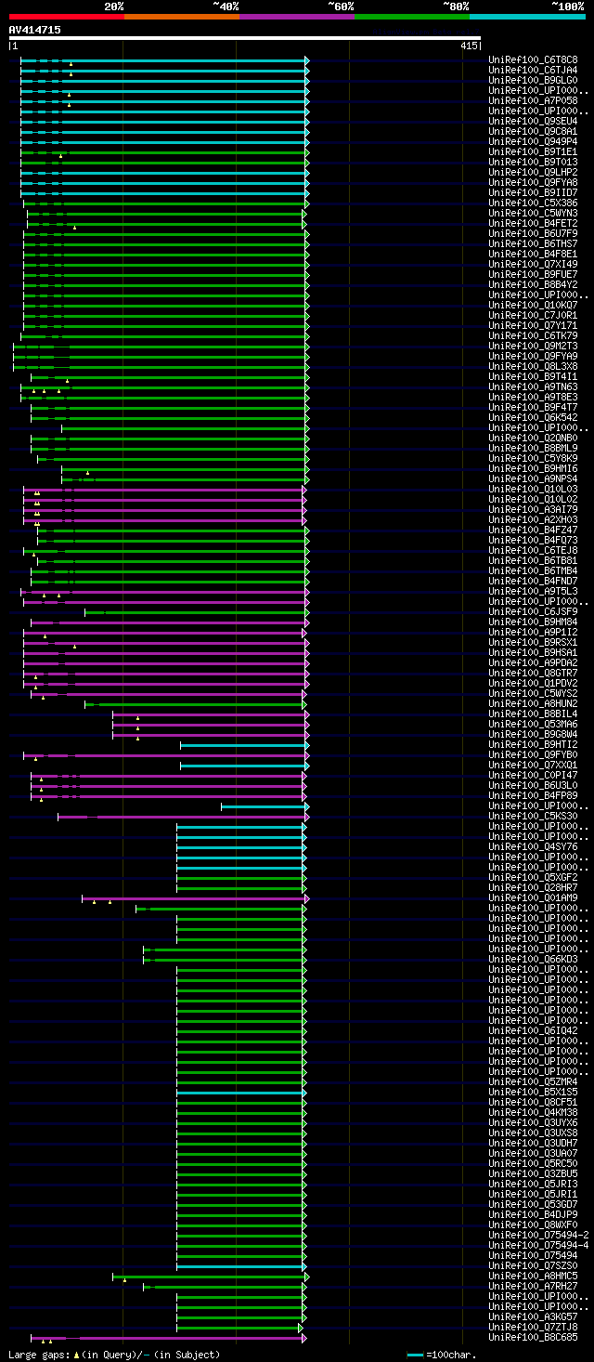Click UniRef100_Q53MA6 label
594x1362 pixels.
point(534,724)
